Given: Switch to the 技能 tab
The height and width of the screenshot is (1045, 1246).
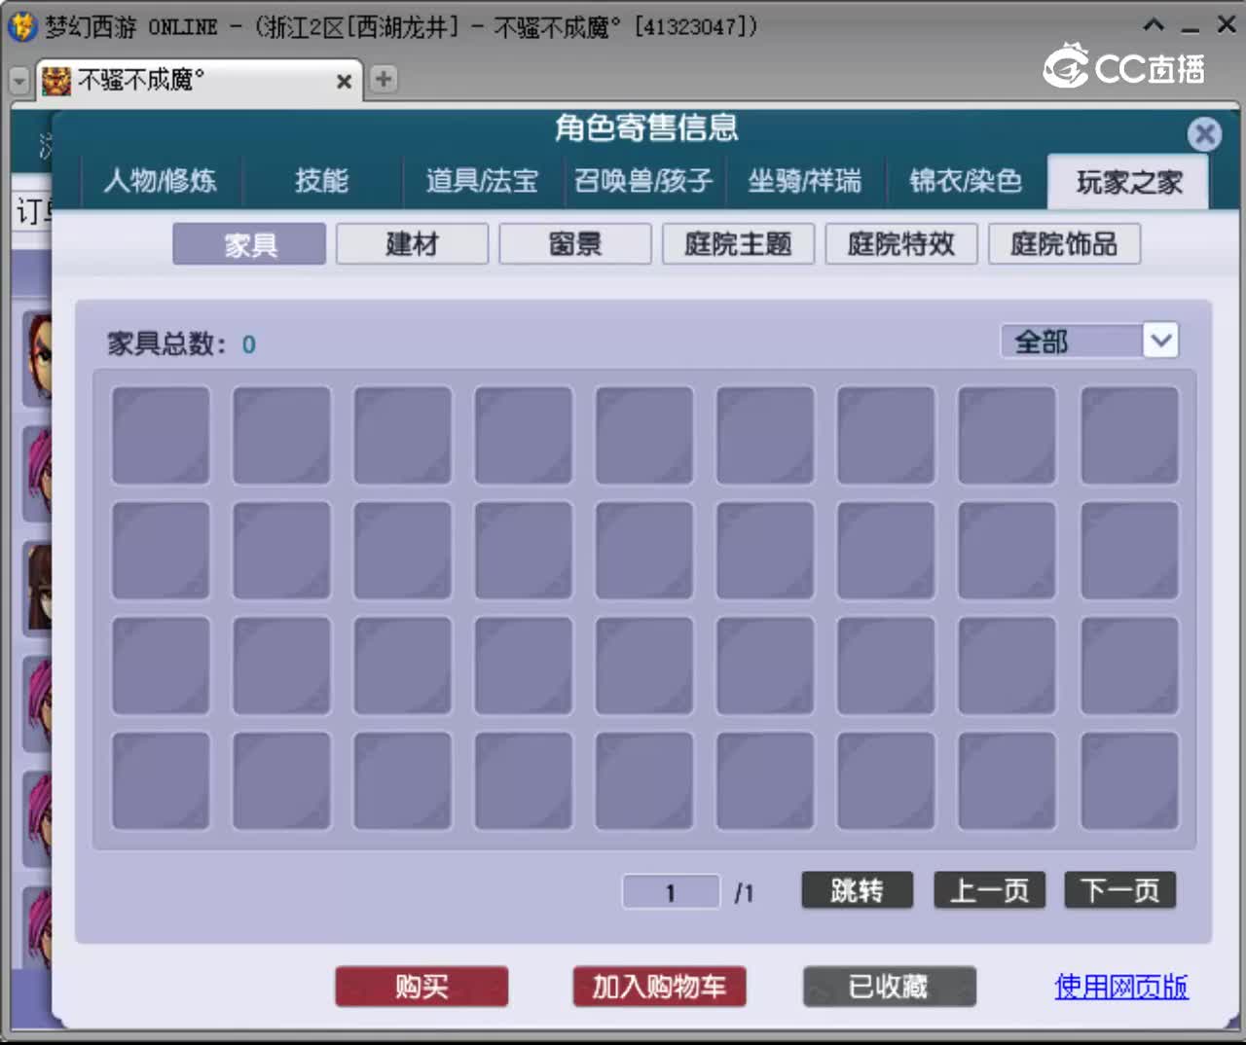Looking at the screenshot, I should click(x=321, y=181).
